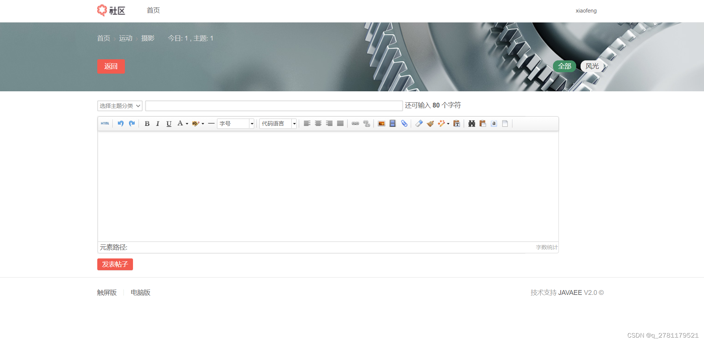Click the 元素路径 element path label
The image size is (704, 342).
(113, 247)
